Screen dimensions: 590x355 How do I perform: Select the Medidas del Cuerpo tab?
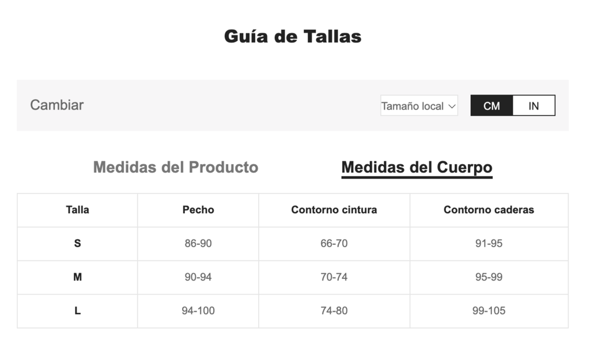[417, 168]
